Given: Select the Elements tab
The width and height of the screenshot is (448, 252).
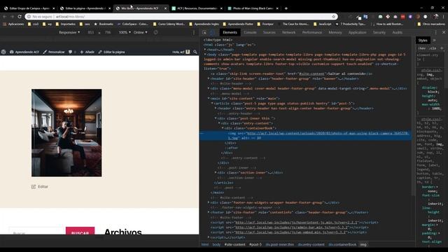Looking at the screenshot, I should (230, 33).
